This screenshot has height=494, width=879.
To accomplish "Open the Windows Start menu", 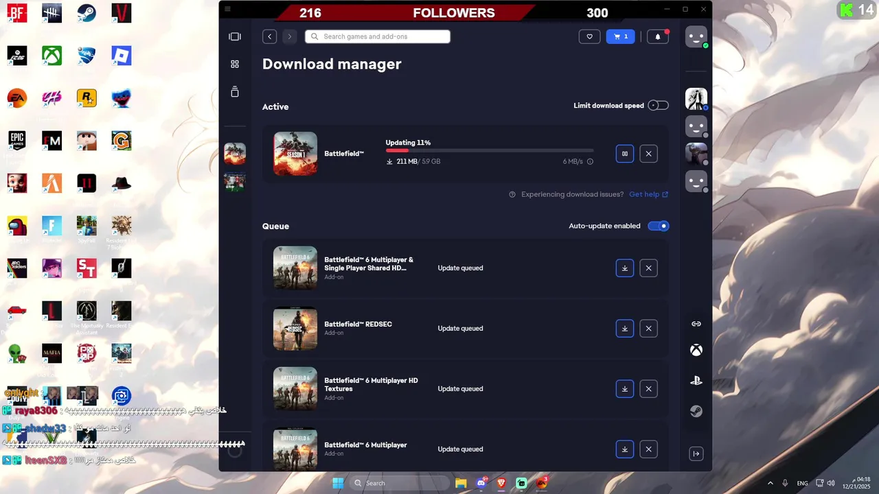I will tap(338, 483).
